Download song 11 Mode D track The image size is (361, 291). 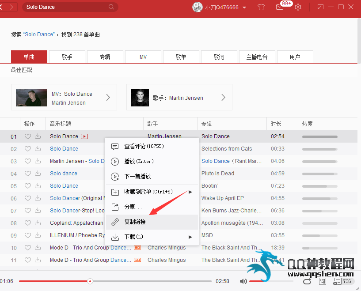pyautogui.click(x=38, y=260)
